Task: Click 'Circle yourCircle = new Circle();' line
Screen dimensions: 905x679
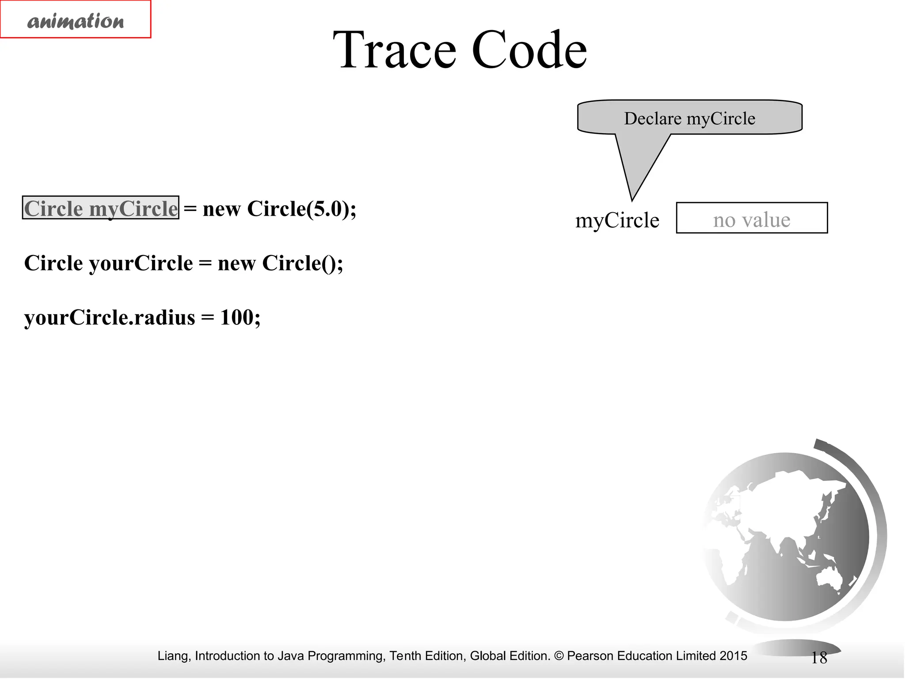Action: [x=183, y=263]
